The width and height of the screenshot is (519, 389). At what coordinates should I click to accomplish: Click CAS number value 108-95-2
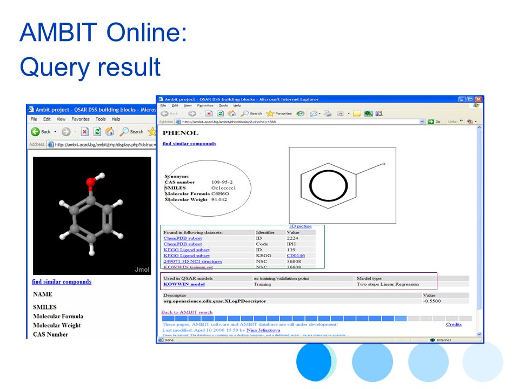click(x=222, y=182)
